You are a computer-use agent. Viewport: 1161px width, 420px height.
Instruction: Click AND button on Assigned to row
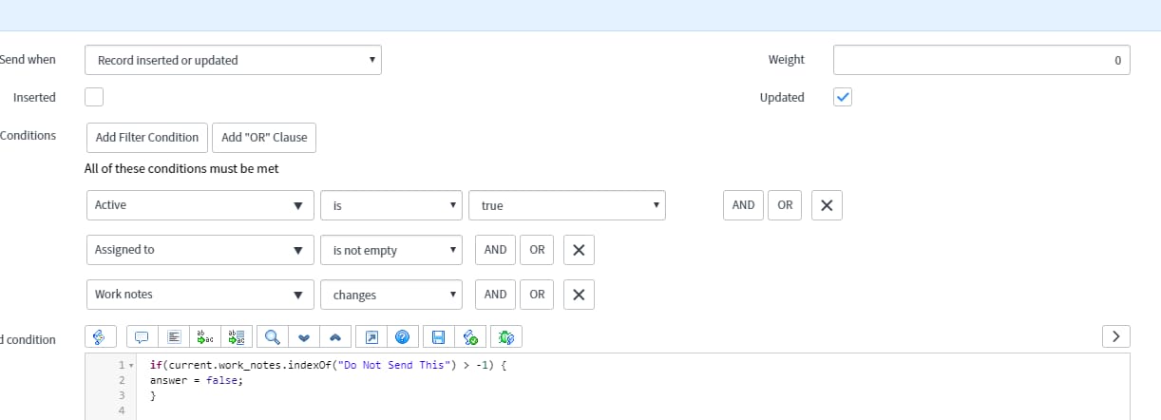[x=495, y=250]
